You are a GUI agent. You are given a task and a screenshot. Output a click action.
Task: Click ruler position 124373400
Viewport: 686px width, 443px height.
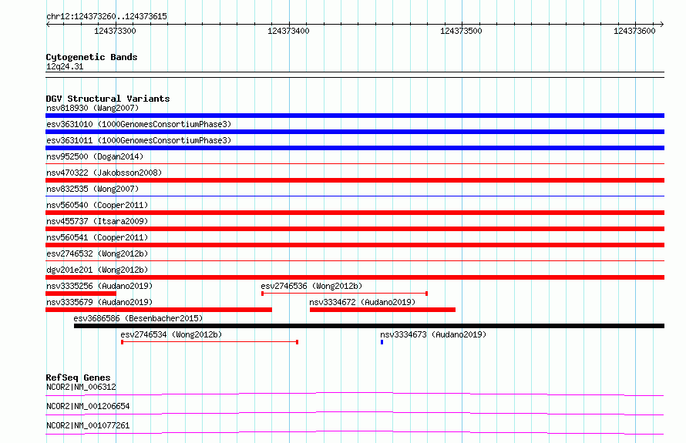tap(288, 31)
